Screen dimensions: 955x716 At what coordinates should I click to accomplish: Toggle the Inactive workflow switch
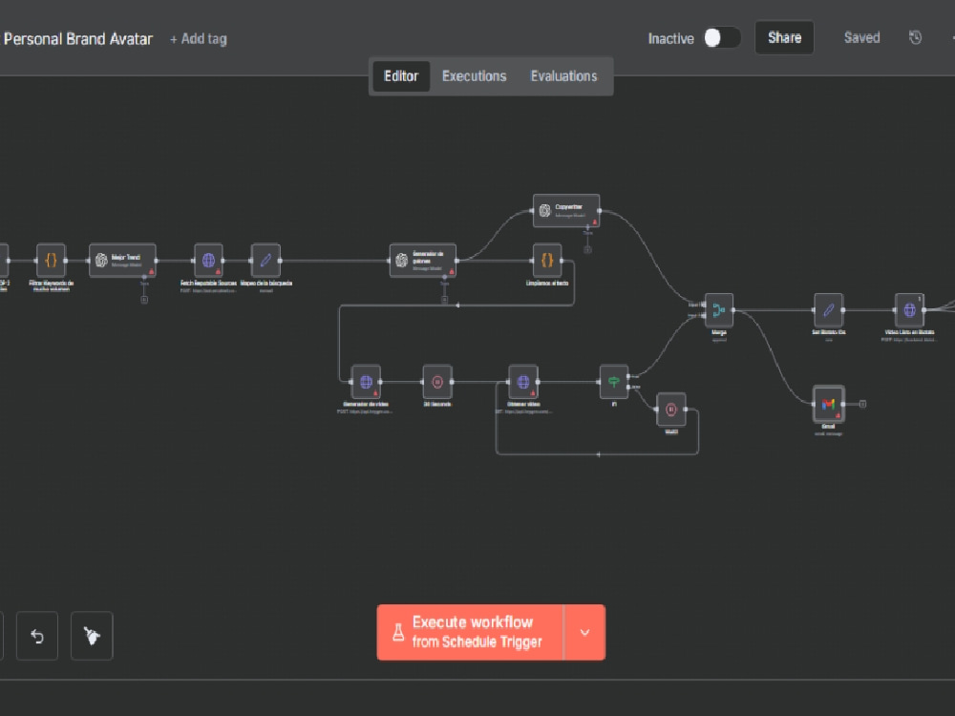click(722, 38)
